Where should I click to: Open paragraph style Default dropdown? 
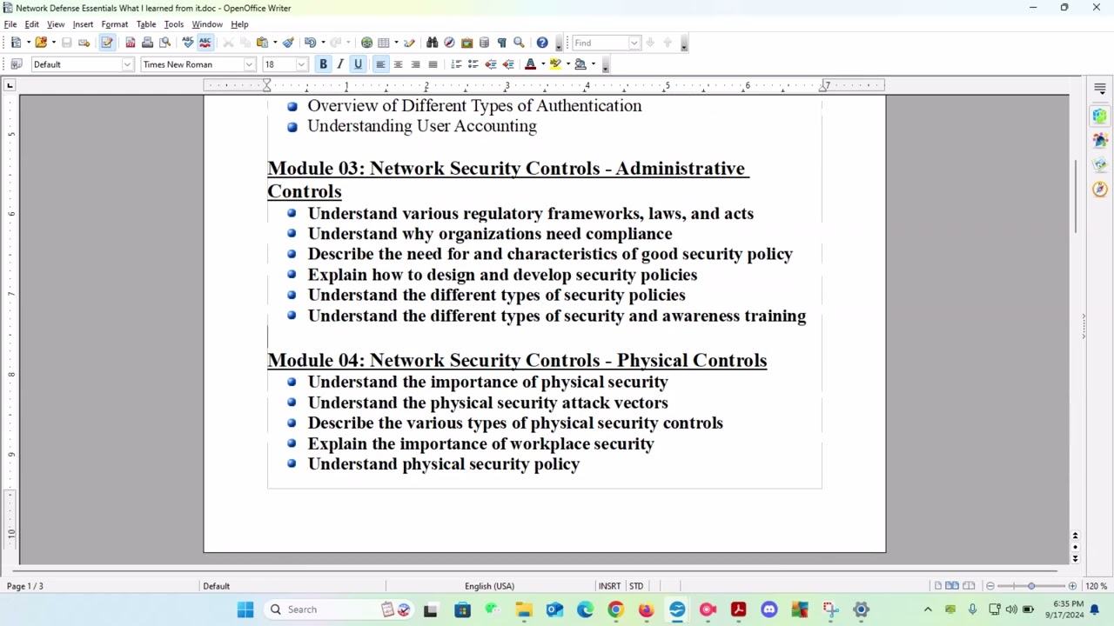[127, 64]
